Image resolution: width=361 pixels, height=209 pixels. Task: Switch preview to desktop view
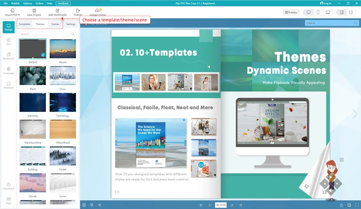click(x=308, y=12)
